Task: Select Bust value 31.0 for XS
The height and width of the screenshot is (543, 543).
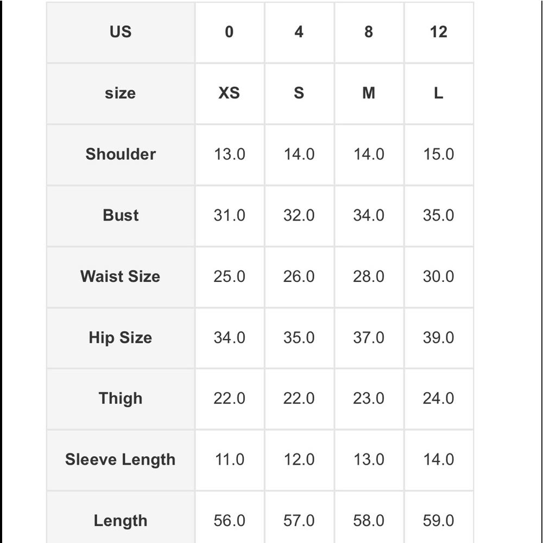Action: click(230, 216)
